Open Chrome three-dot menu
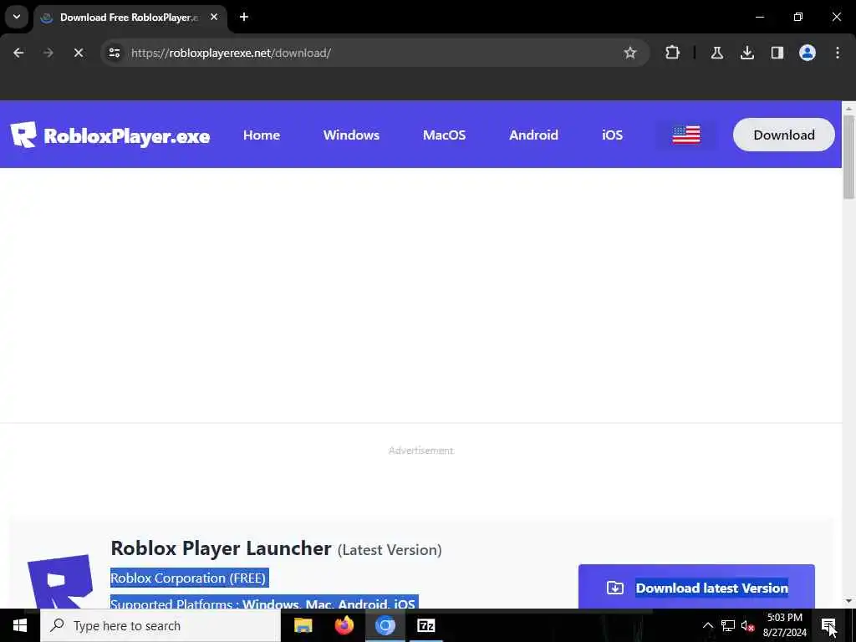Screen dimensions: 856x642 pos(838,53)
